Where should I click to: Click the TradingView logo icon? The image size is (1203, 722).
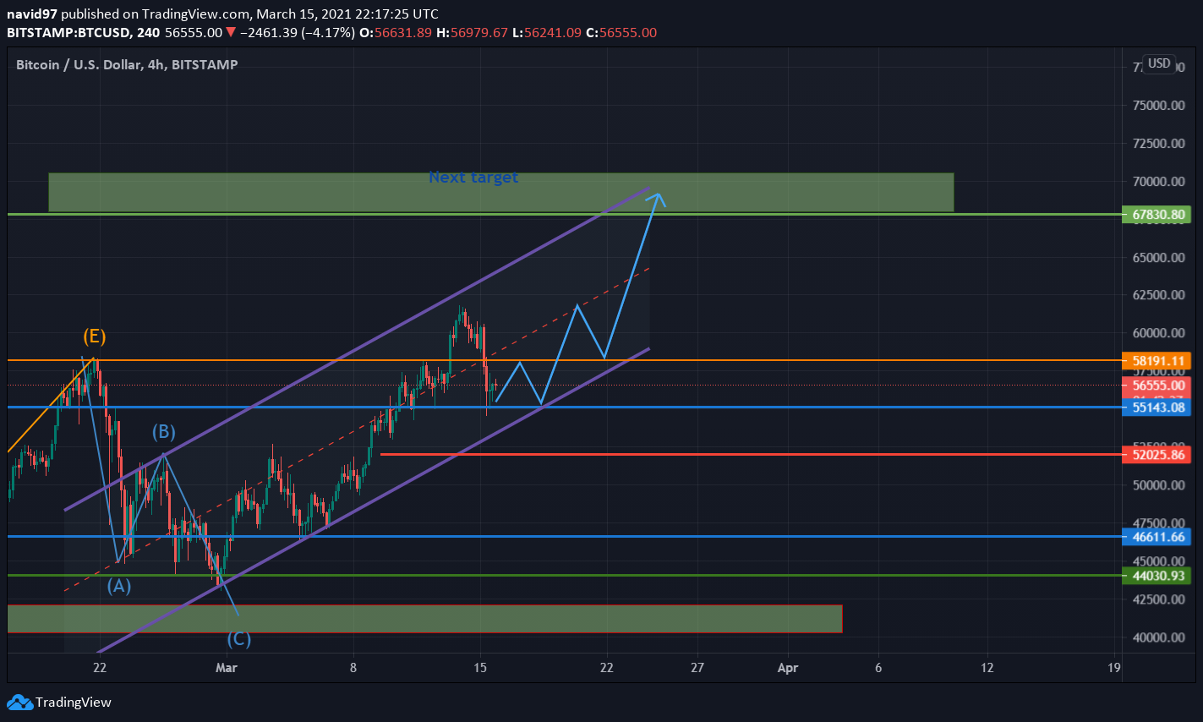tap(19, 702)
